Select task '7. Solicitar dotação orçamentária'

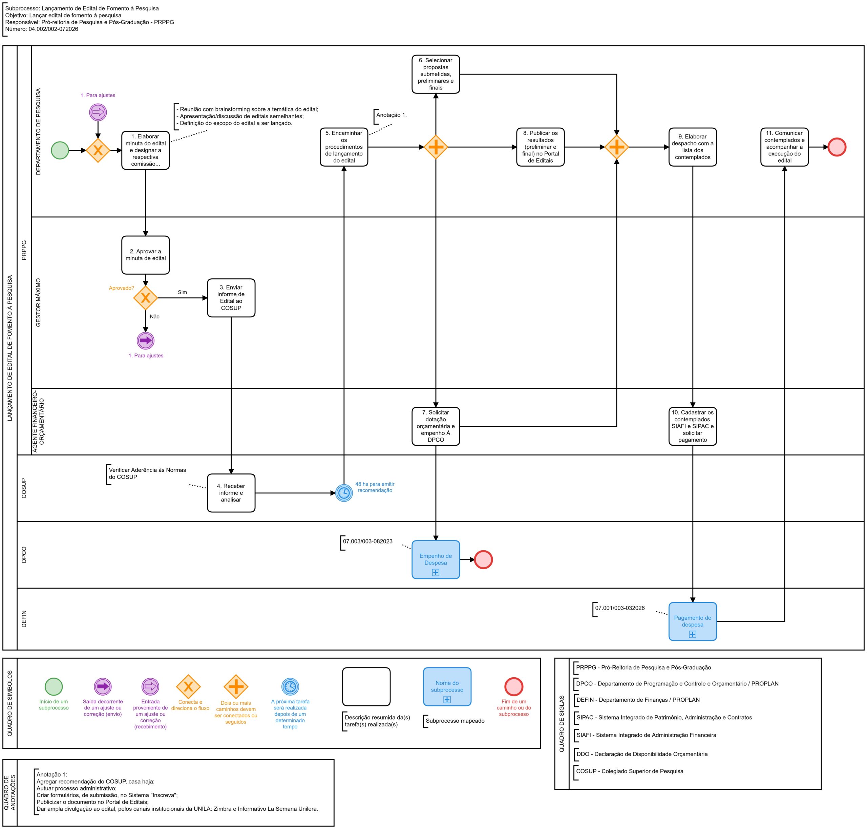(x=436, y=426)
